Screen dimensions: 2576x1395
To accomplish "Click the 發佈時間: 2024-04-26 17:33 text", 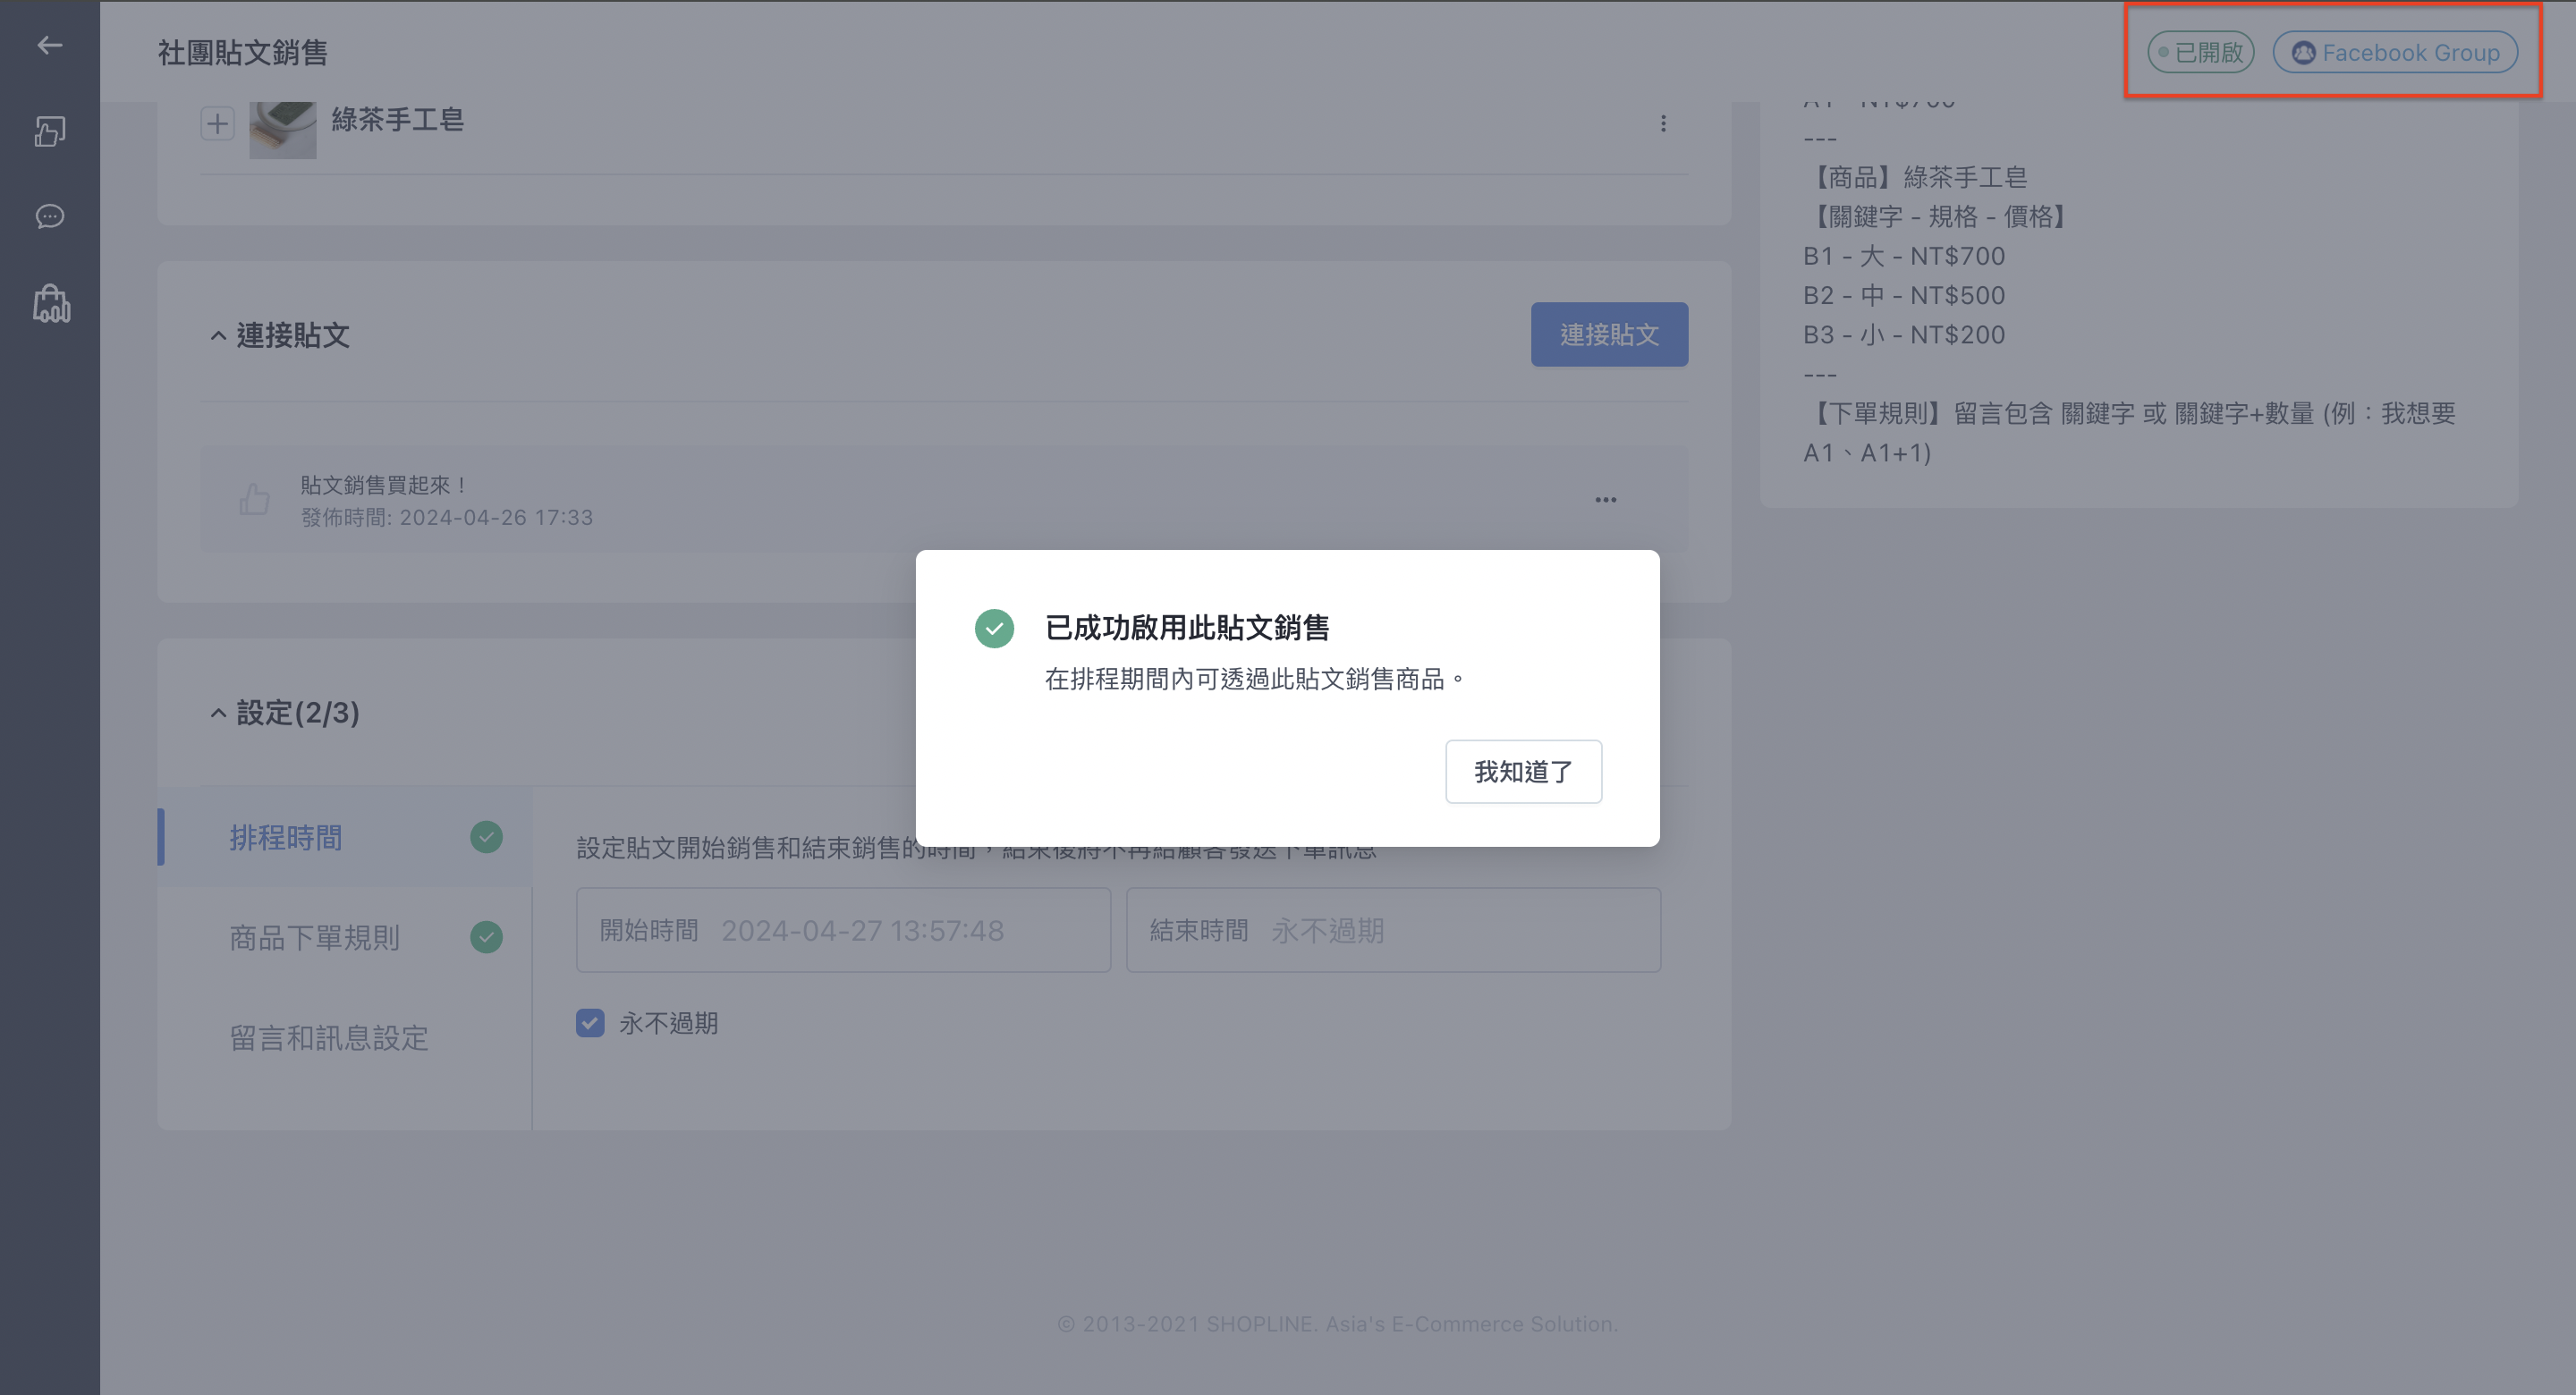I will click(447, 518).
